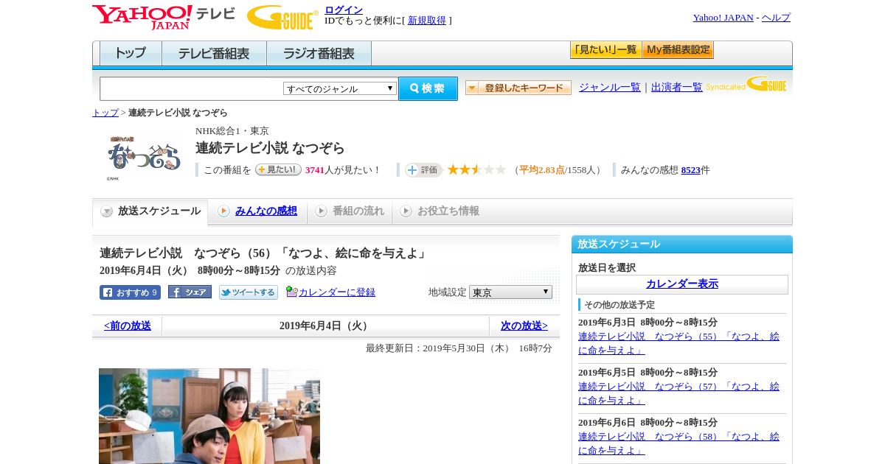
Task: Click the star rating display
Action: point(476,169)
